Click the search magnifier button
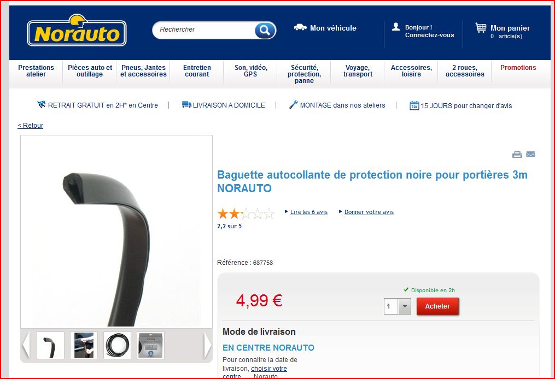The height and width of the screenshot is (379, 555). point(265,30)
